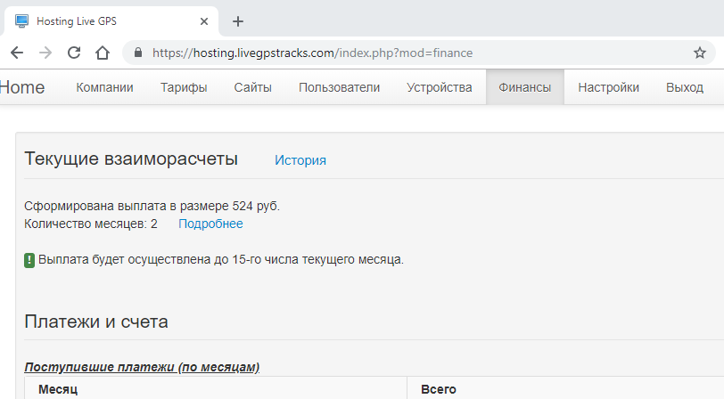
Task: Click the browser forward arrow
Action: (x=45, y=53)
